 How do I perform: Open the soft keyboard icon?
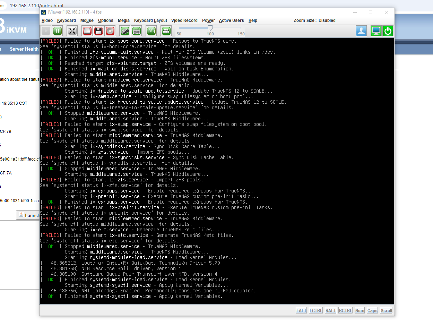pos(136,31)
